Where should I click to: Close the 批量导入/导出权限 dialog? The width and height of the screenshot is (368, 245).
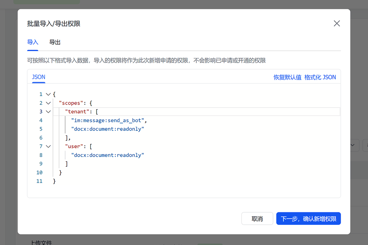337,23
